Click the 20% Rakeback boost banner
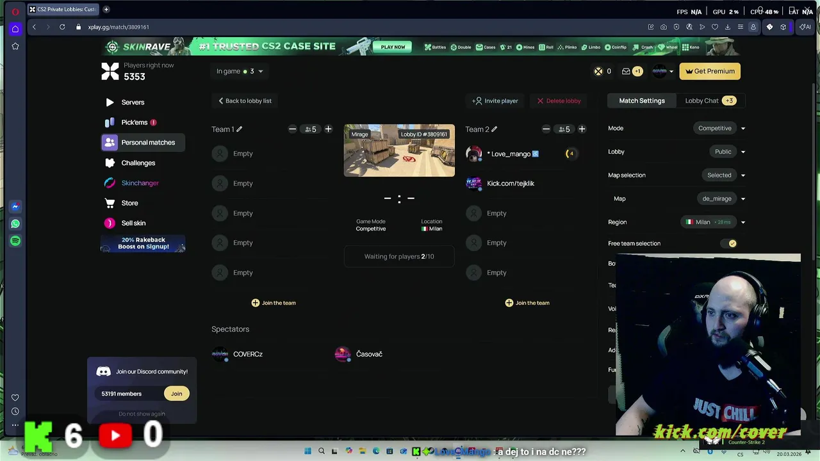The height and width of the screenshot is (461, 820). [143, 243]
